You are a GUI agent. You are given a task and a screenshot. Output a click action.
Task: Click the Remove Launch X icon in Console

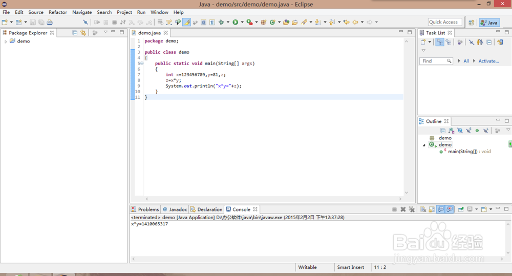[403, 209]
